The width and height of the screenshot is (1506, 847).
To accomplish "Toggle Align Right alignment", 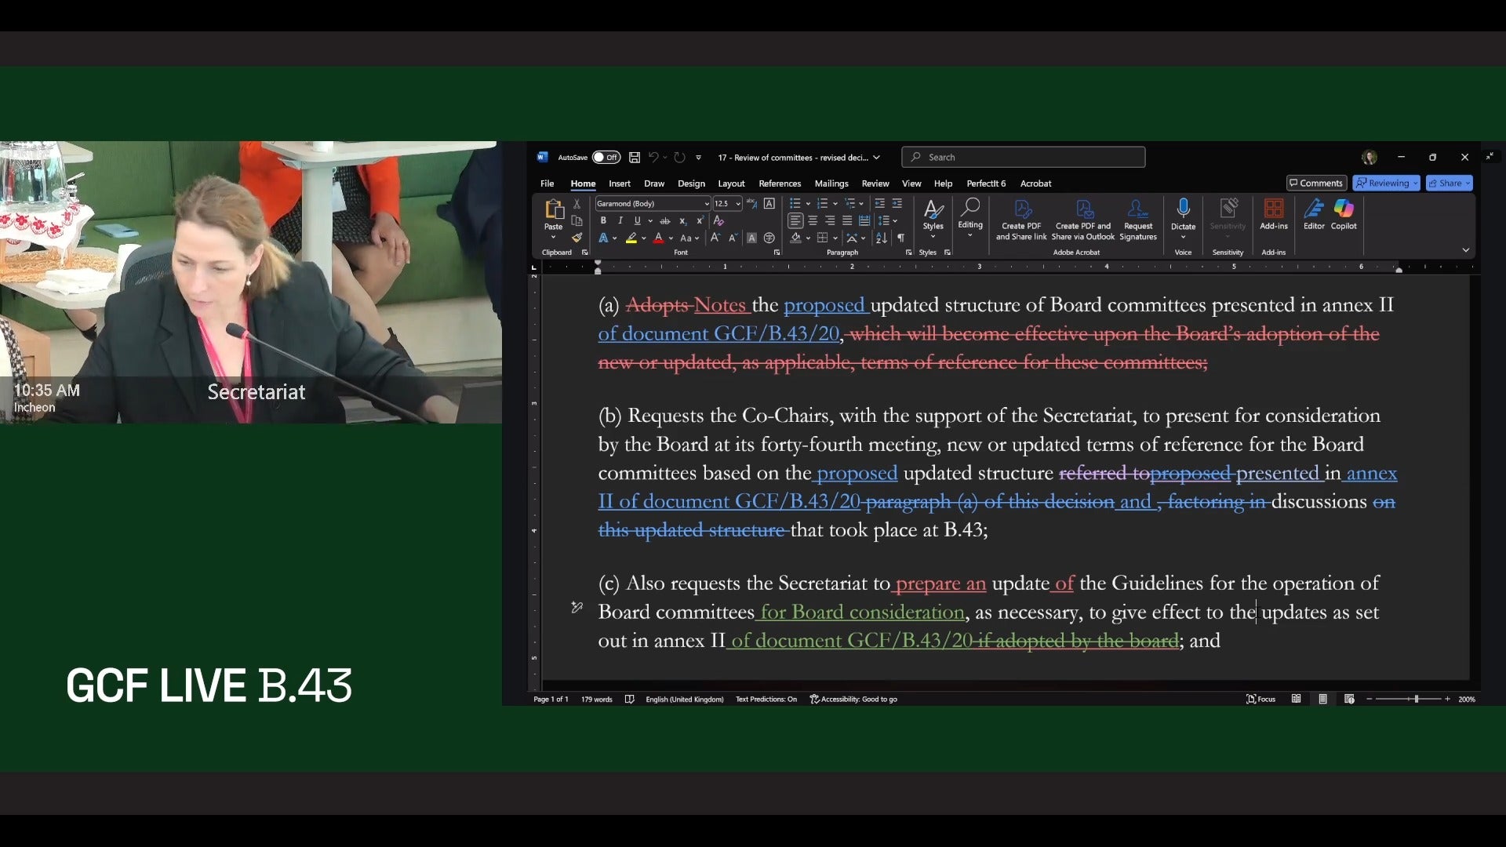I will 830,220.
